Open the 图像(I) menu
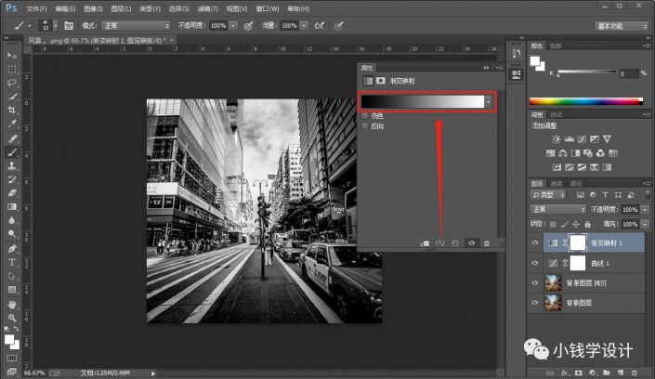The height and width of the screenshot is (379, 655). click(x=93, y=8)
